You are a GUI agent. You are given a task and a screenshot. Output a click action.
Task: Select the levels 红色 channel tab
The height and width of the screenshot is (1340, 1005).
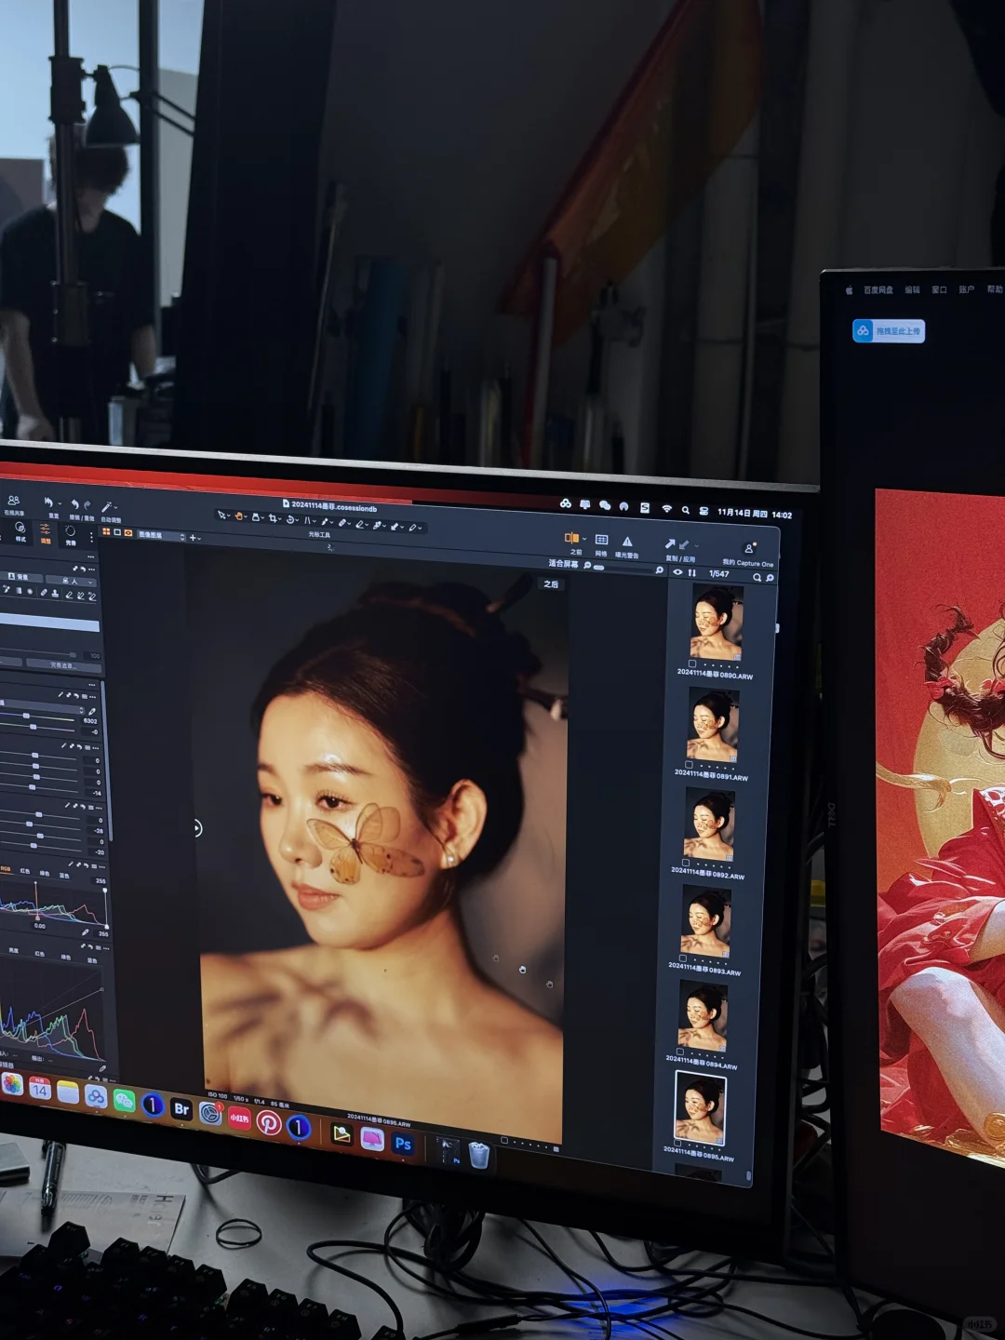point(25,872)
